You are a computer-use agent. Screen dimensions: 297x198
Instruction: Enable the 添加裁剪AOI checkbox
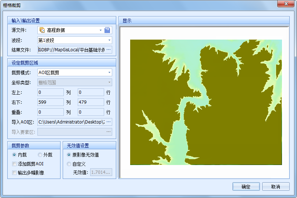[14, 164]
